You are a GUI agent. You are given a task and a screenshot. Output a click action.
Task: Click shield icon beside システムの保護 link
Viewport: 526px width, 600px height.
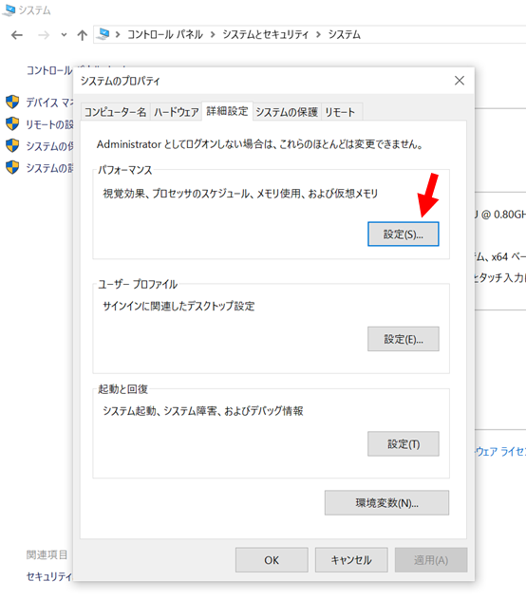pyautogui.click(x=12, y=145)
